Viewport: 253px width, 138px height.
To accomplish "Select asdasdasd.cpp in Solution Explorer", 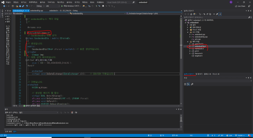I will [200, 34].
